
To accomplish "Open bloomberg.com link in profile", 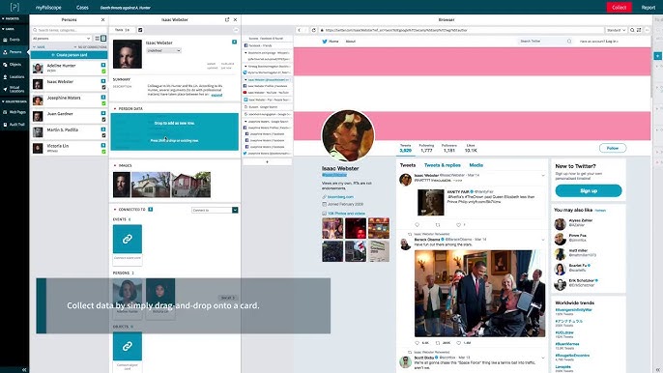I will (x=340, y=197).
